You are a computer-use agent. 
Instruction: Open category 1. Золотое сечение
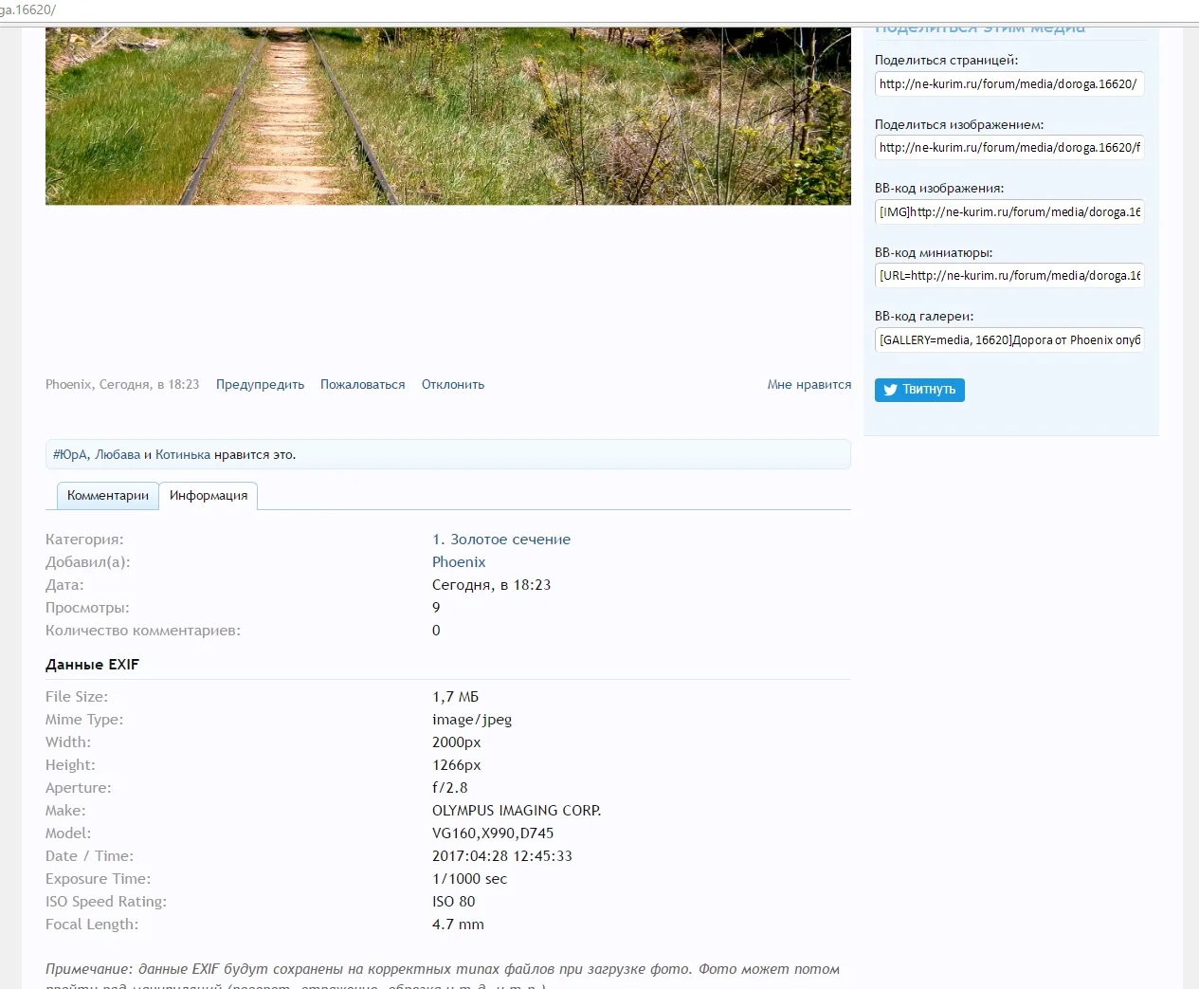point(501,539)
